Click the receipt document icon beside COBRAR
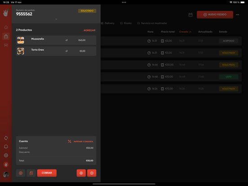Screen dimensions: 248x186 click(x=31, y=173)
